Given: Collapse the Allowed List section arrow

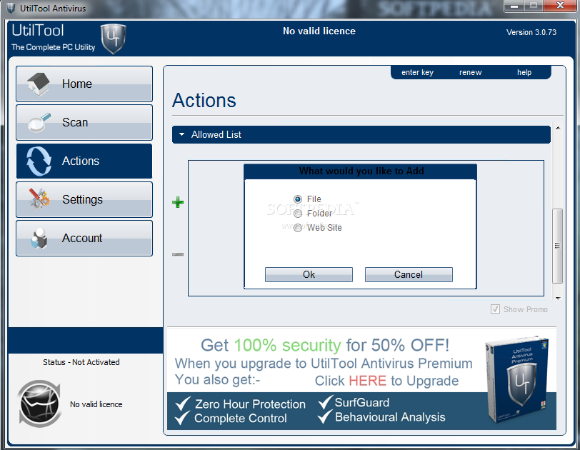Looking at the screenshot, I should (181, 134).
